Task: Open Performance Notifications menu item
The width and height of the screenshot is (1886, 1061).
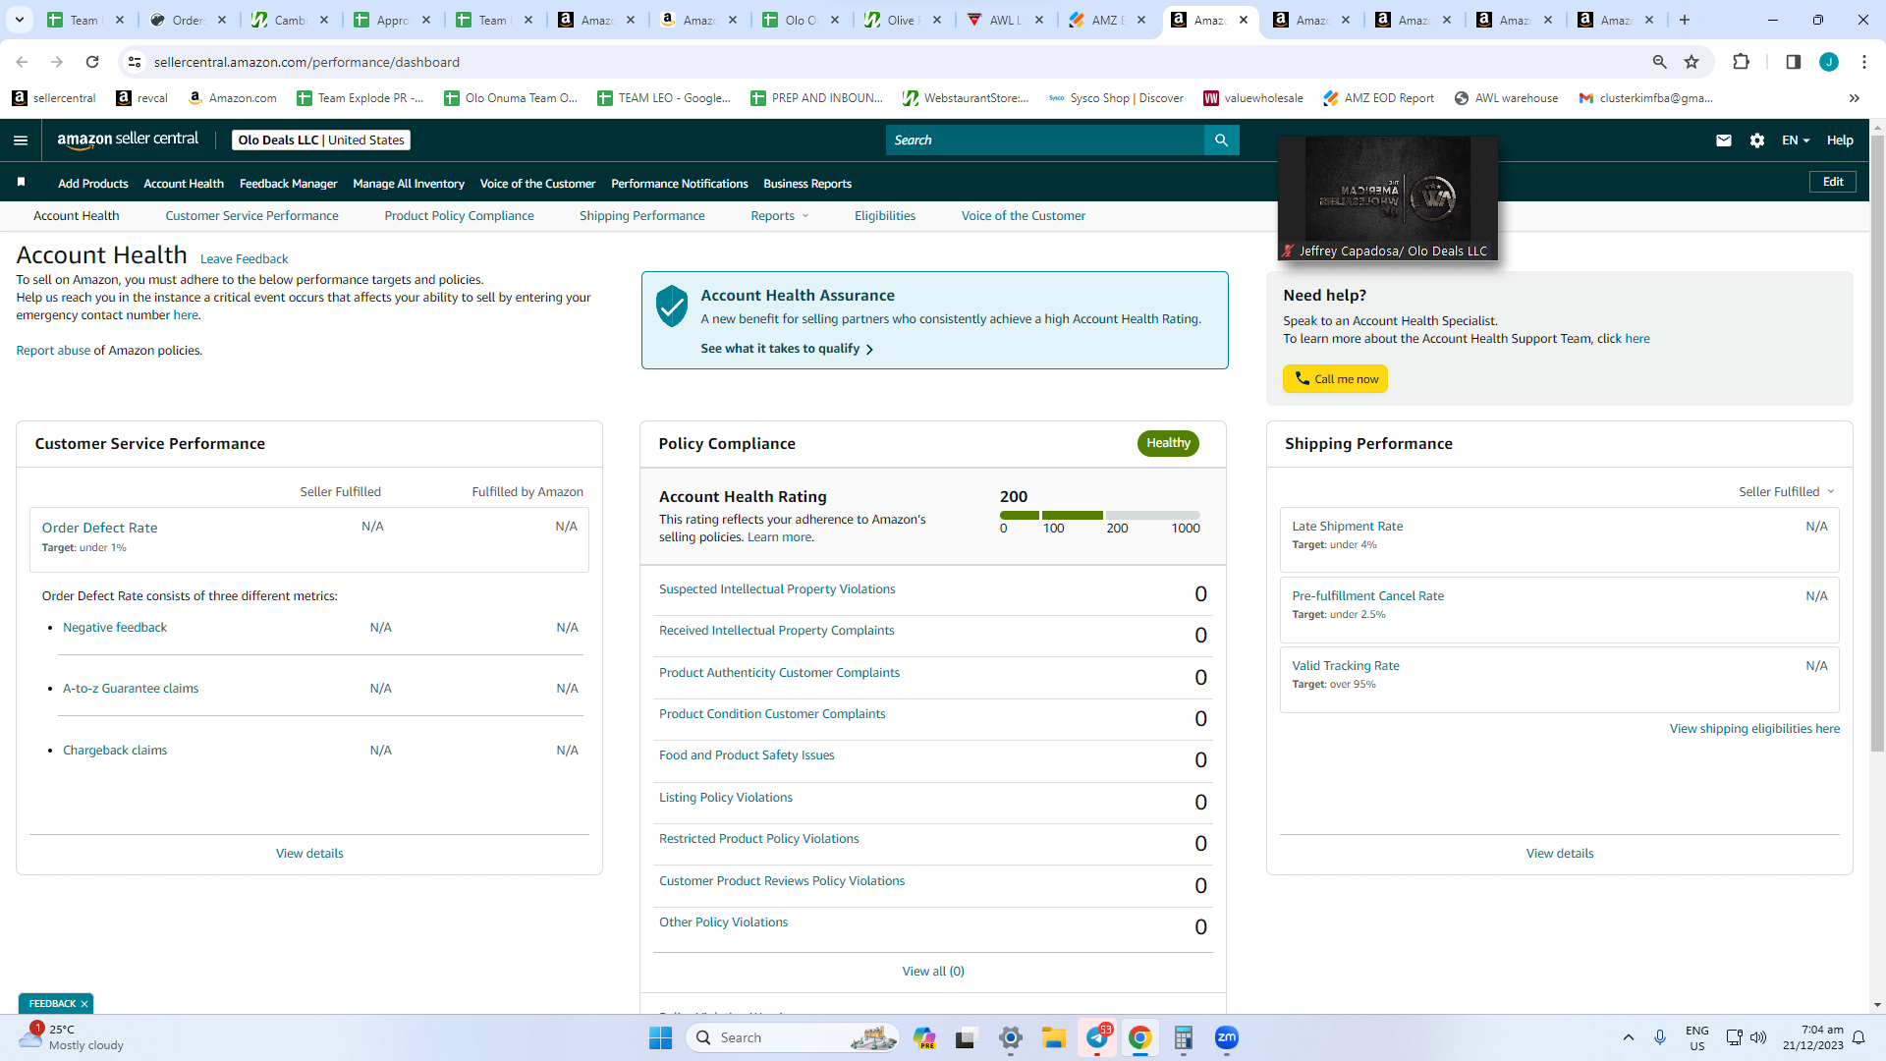Action: coord(680,184)
